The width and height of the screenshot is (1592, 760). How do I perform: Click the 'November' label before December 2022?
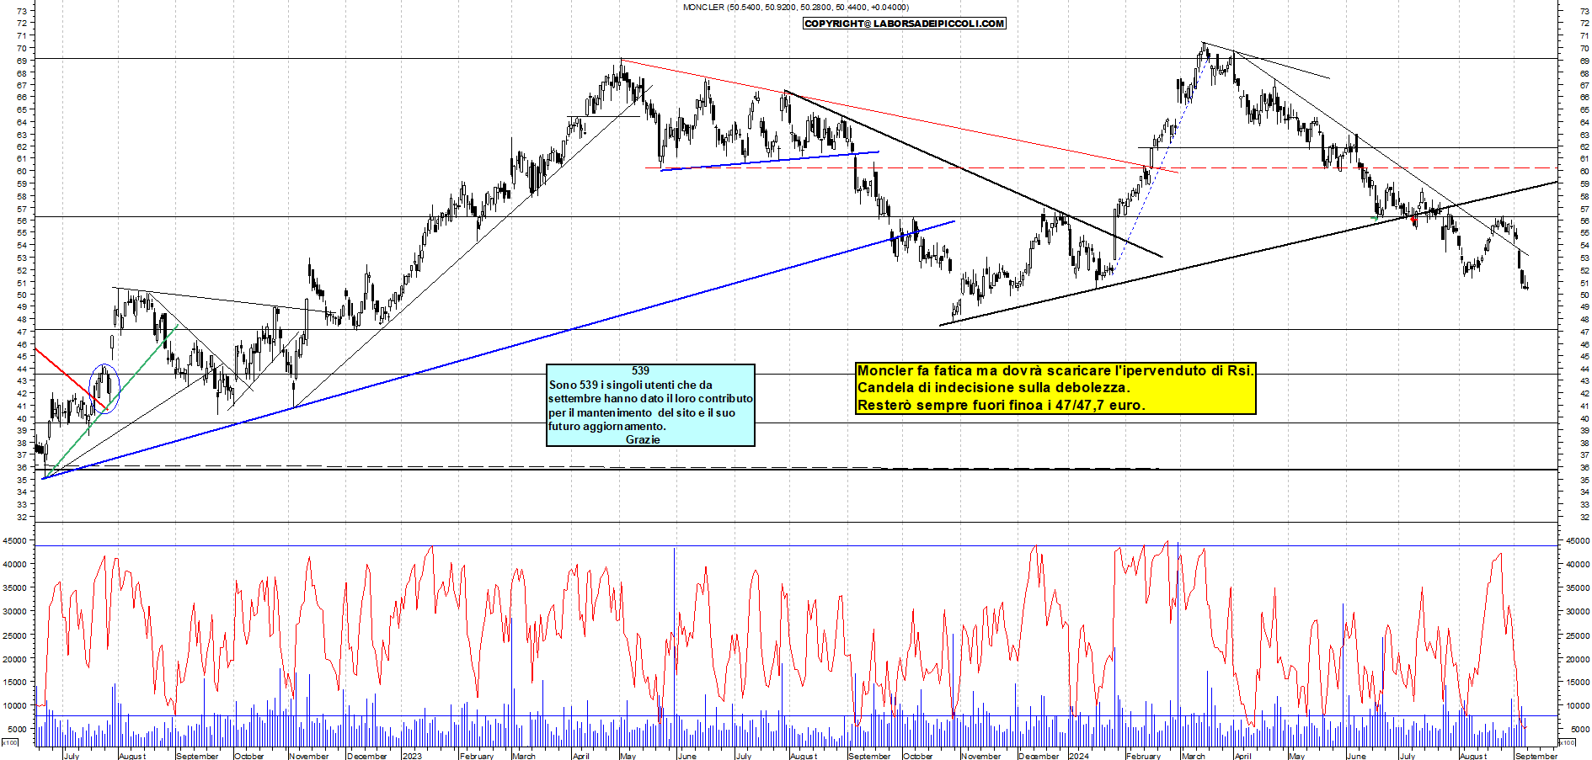tap(309, 756)
